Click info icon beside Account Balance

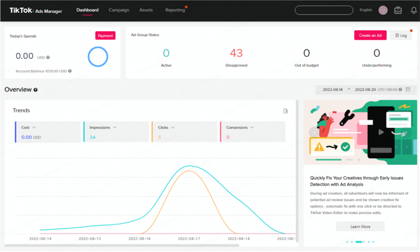click(x=70, y=71)
